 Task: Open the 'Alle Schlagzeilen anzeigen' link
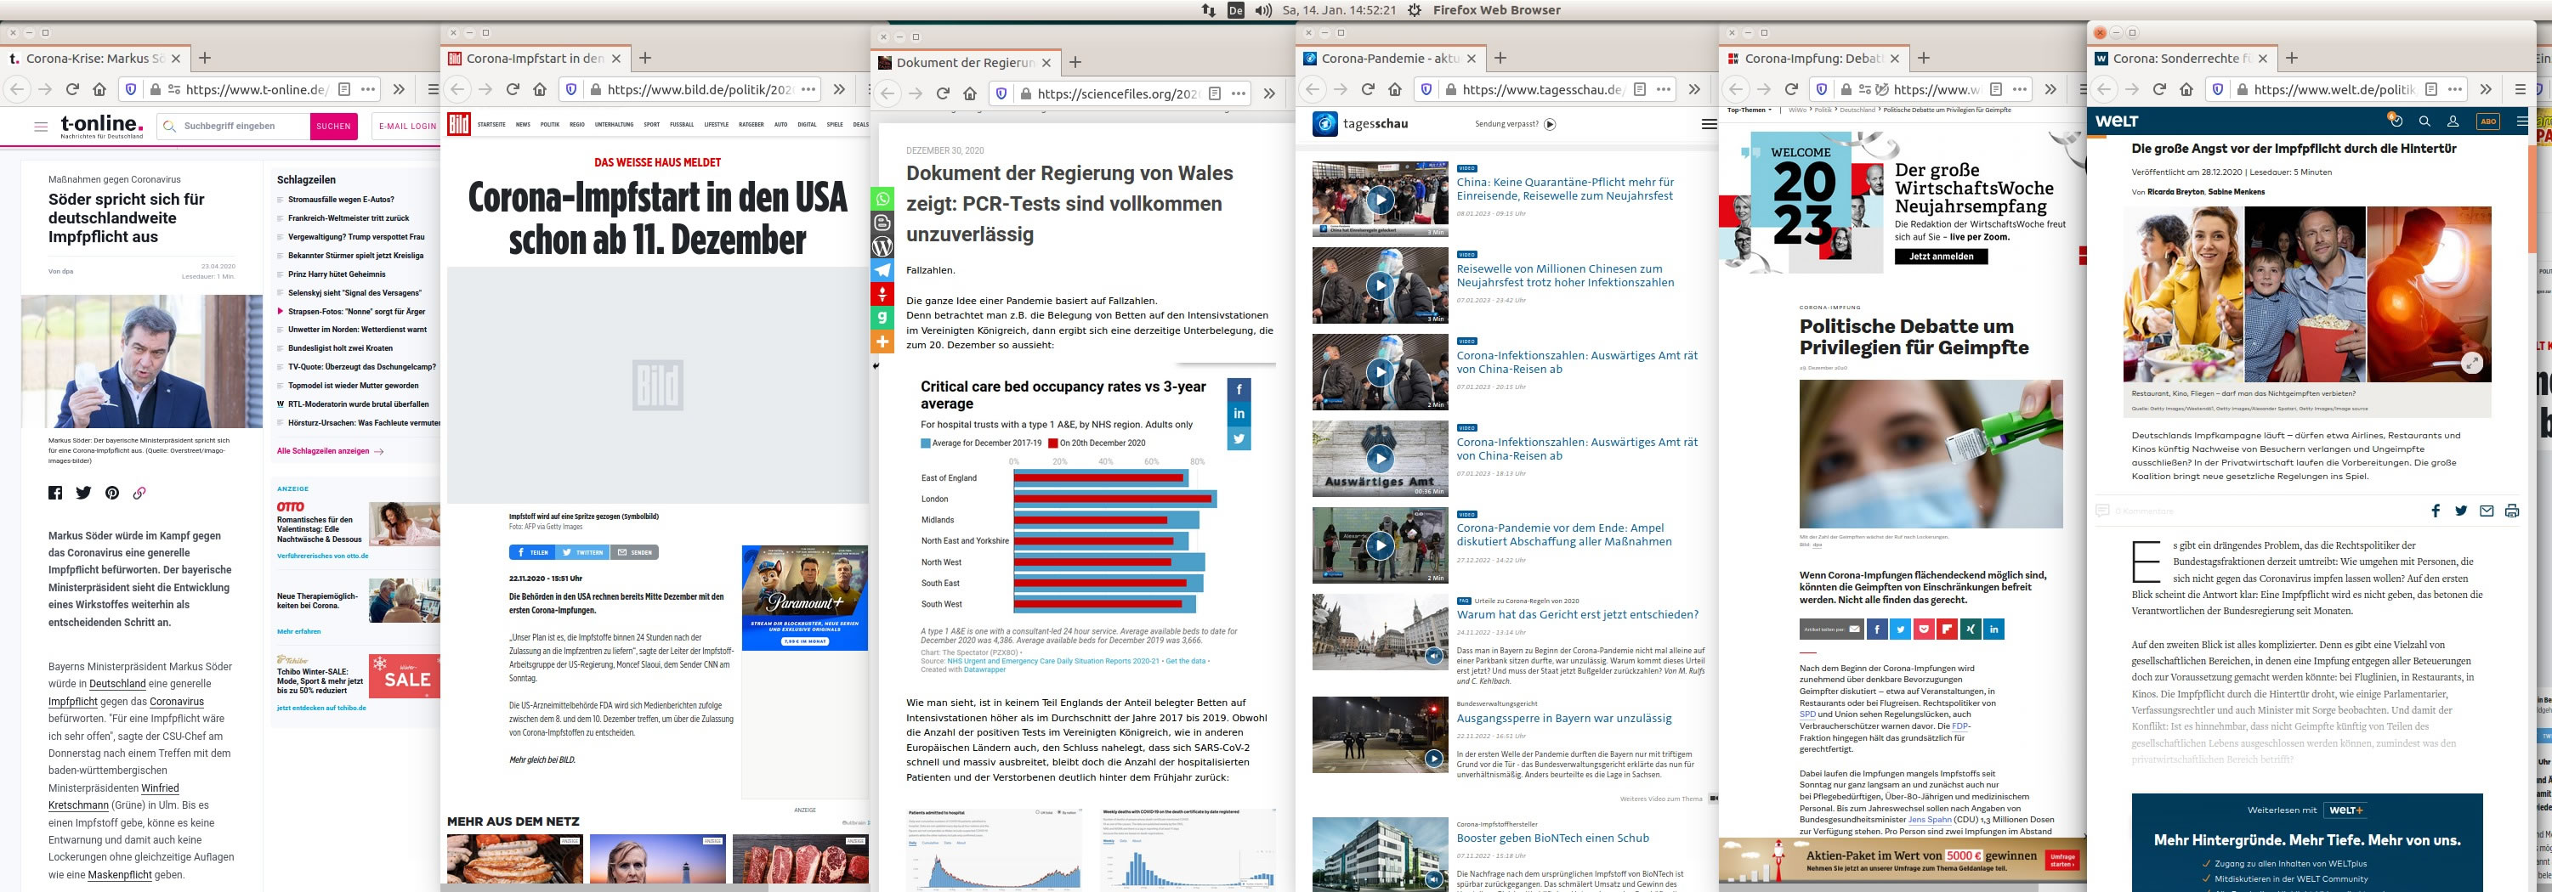[330, 451]
